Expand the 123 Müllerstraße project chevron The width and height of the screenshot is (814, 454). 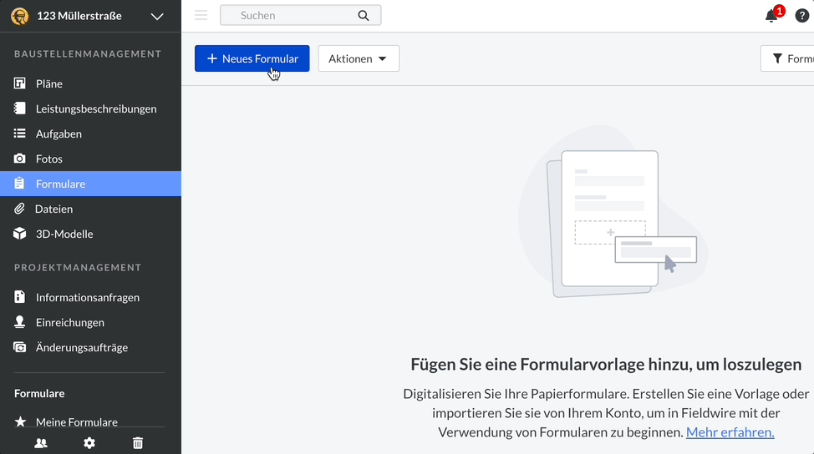coord(157,16)
